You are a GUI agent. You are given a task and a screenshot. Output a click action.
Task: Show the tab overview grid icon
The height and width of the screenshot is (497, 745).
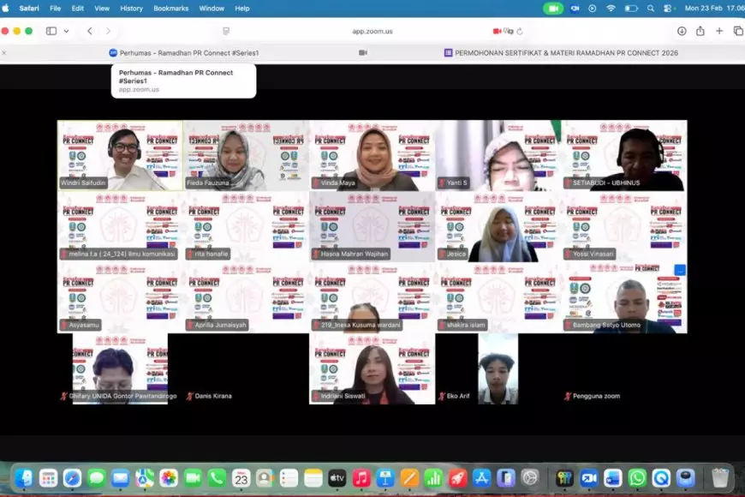coord(737,31)
